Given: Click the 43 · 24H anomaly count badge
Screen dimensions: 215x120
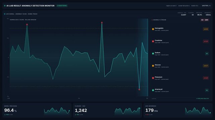Looking at the screenshot, I should tap(205, 20).
